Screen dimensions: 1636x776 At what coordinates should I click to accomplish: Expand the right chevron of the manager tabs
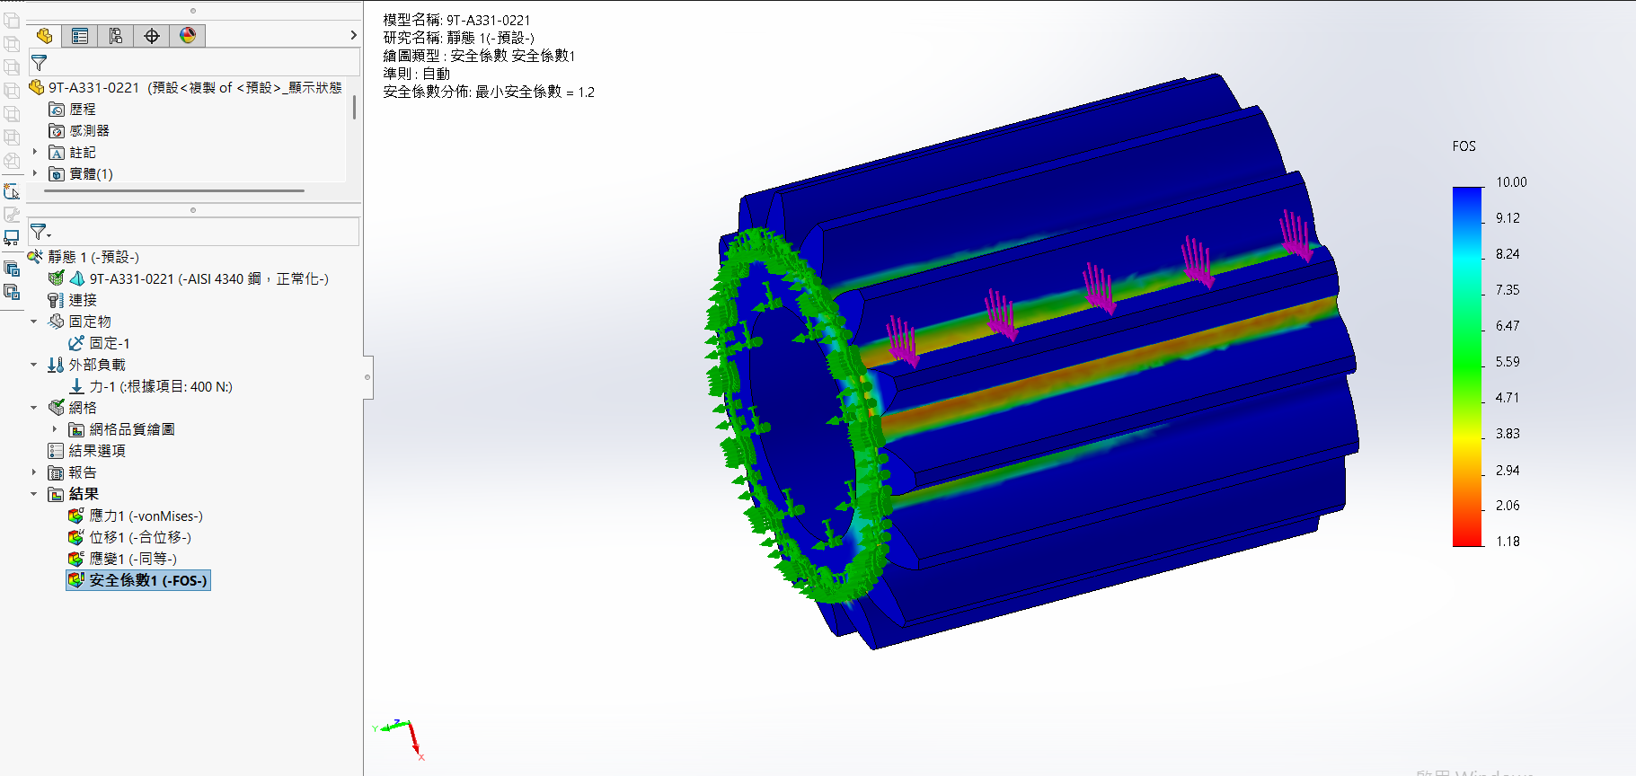click(353, 36)
